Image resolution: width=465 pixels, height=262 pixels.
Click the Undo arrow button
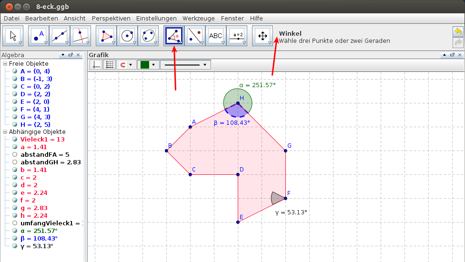(457, 31)
